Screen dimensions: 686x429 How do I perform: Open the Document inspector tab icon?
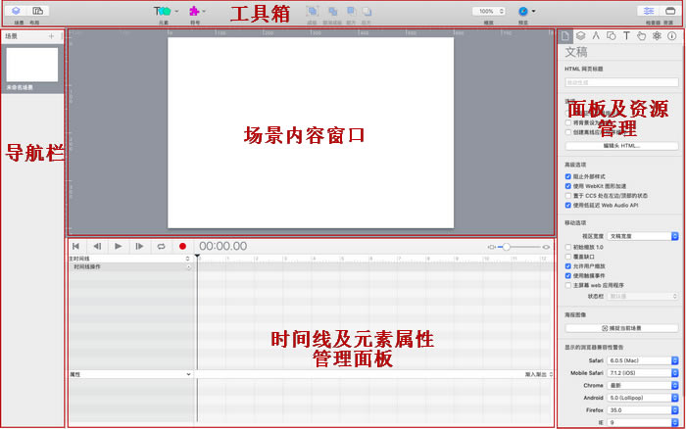pos(565,36)
